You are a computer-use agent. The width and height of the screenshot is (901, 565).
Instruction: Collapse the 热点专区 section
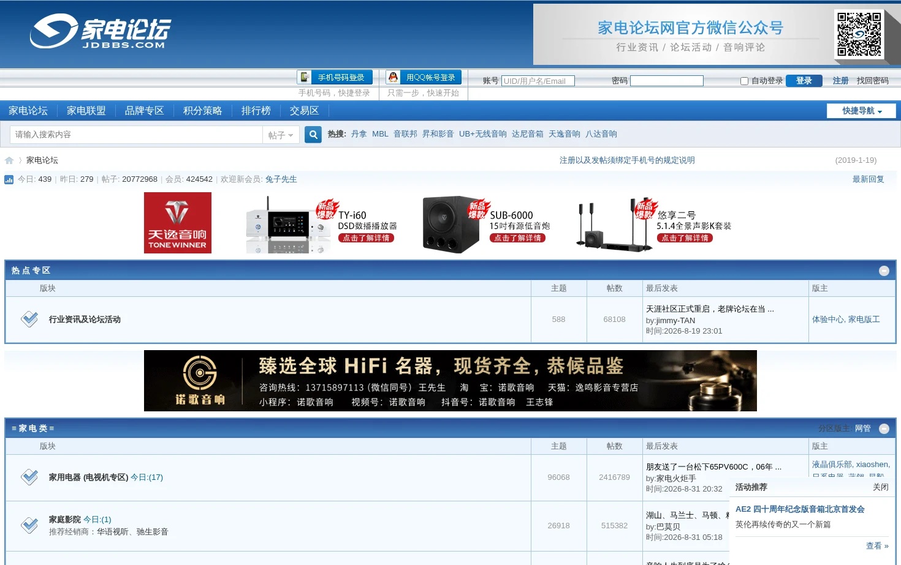coord(884,271)
